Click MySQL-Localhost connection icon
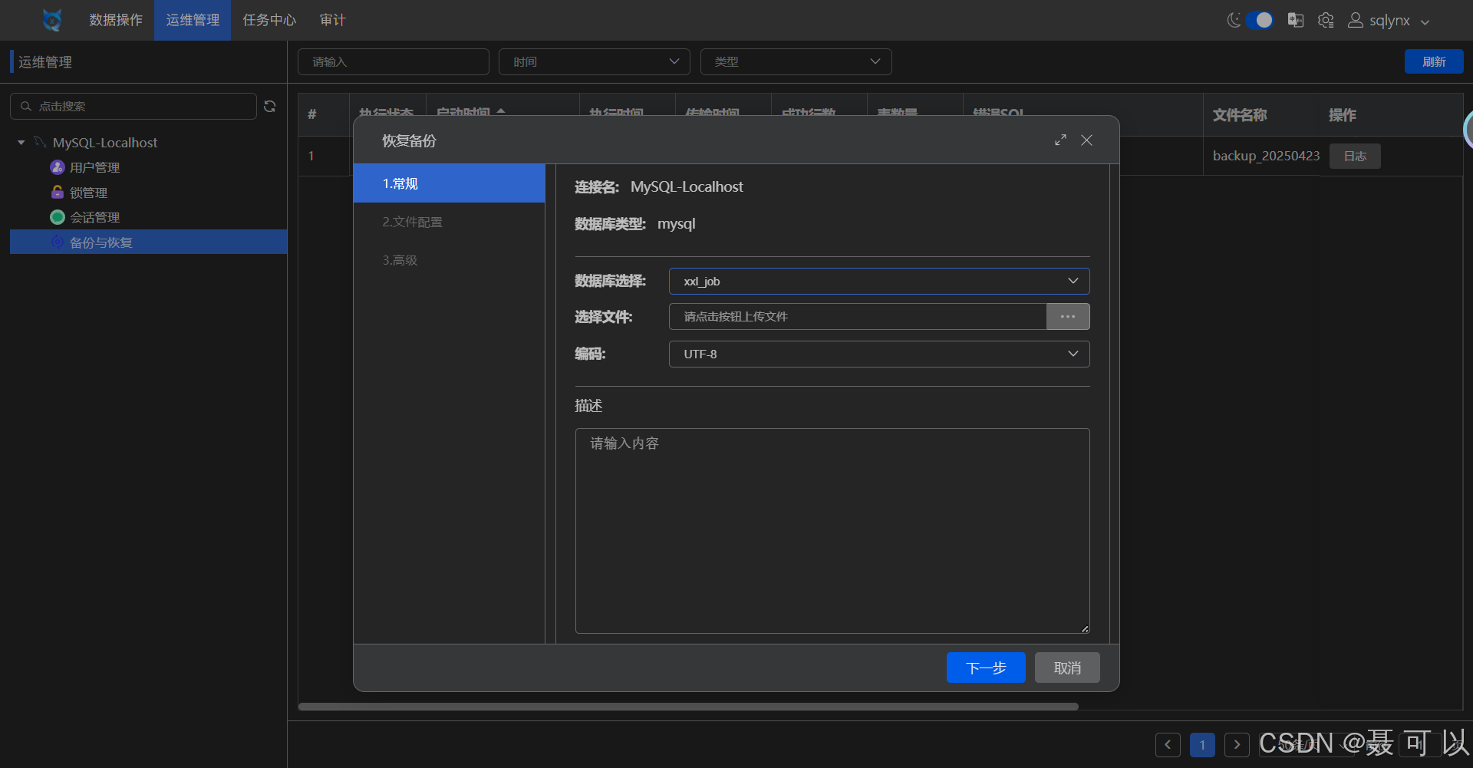The width and height of the screenshot is (1473, 768). click(41, 142)
